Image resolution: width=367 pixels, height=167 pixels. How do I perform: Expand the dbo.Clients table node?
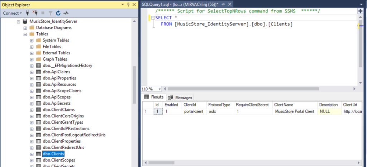(32, 154)
